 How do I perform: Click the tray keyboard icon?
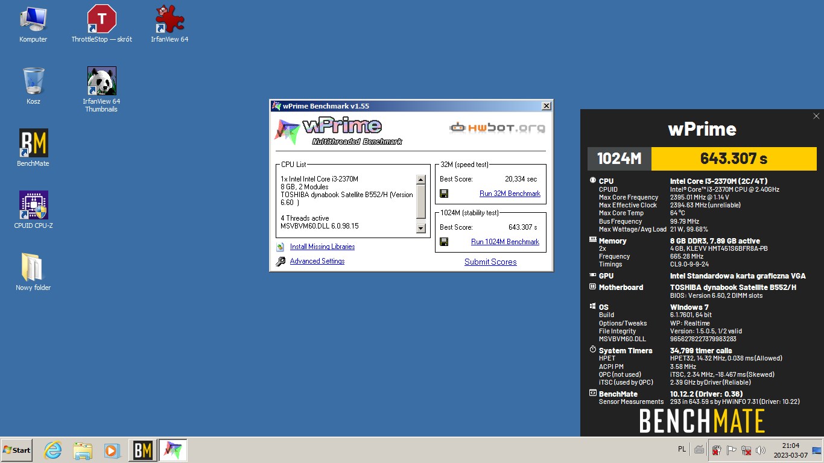699,449
